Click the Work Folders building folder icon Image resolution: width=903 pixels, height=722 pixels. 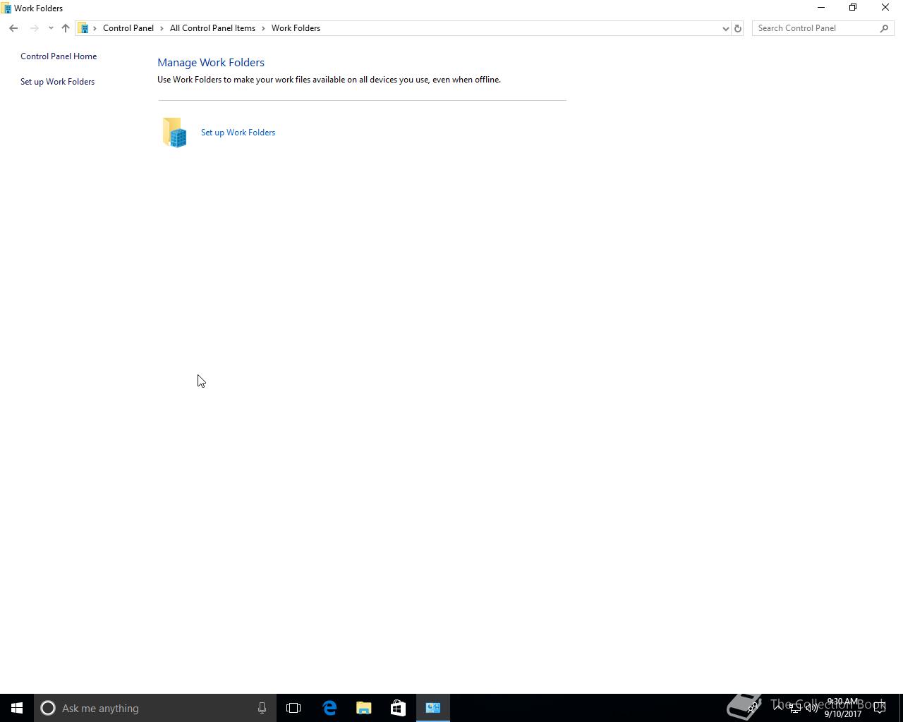(174, 133)
